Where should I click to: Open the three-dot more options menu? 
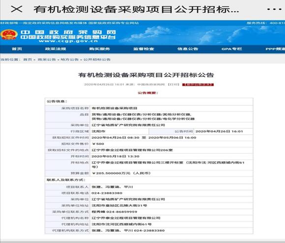click(x=274, y=9)
